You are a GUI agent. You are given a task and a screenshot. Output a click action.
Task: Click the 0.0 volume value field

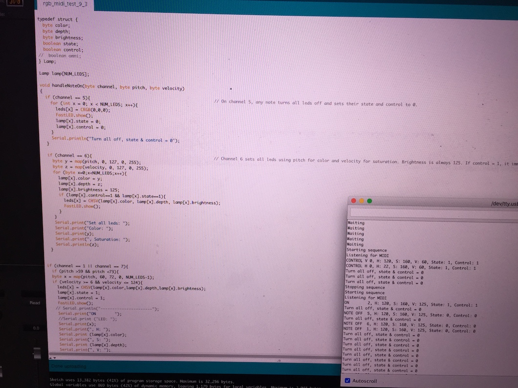point(36,328)
